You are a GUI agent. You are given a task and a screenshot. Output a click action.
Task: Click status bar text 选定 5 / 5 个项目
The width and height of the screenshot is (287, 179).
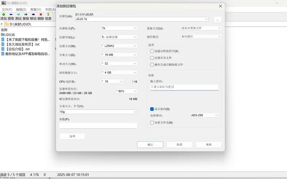pyautogui.click(x=13, y=175)
